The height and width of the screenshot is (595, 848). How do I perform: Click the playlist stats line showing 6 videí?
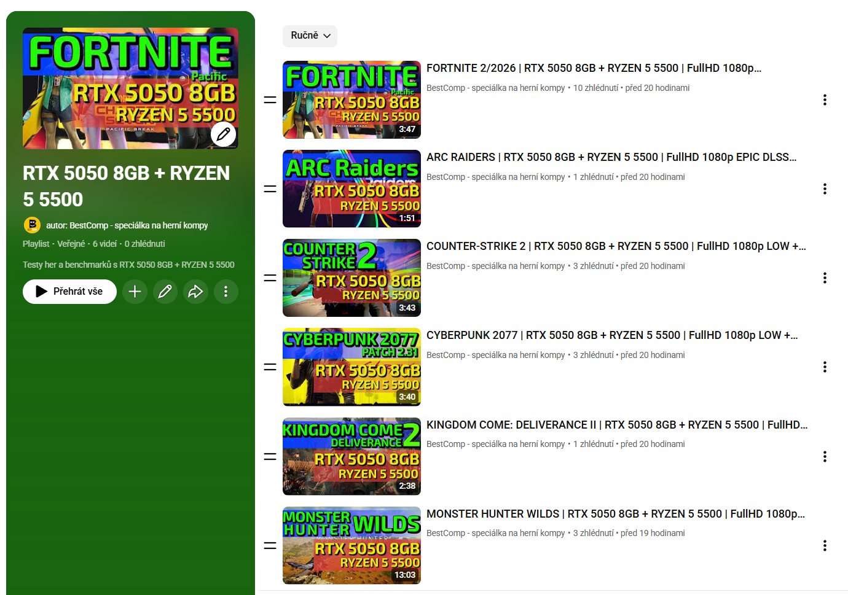pos(94,244)
